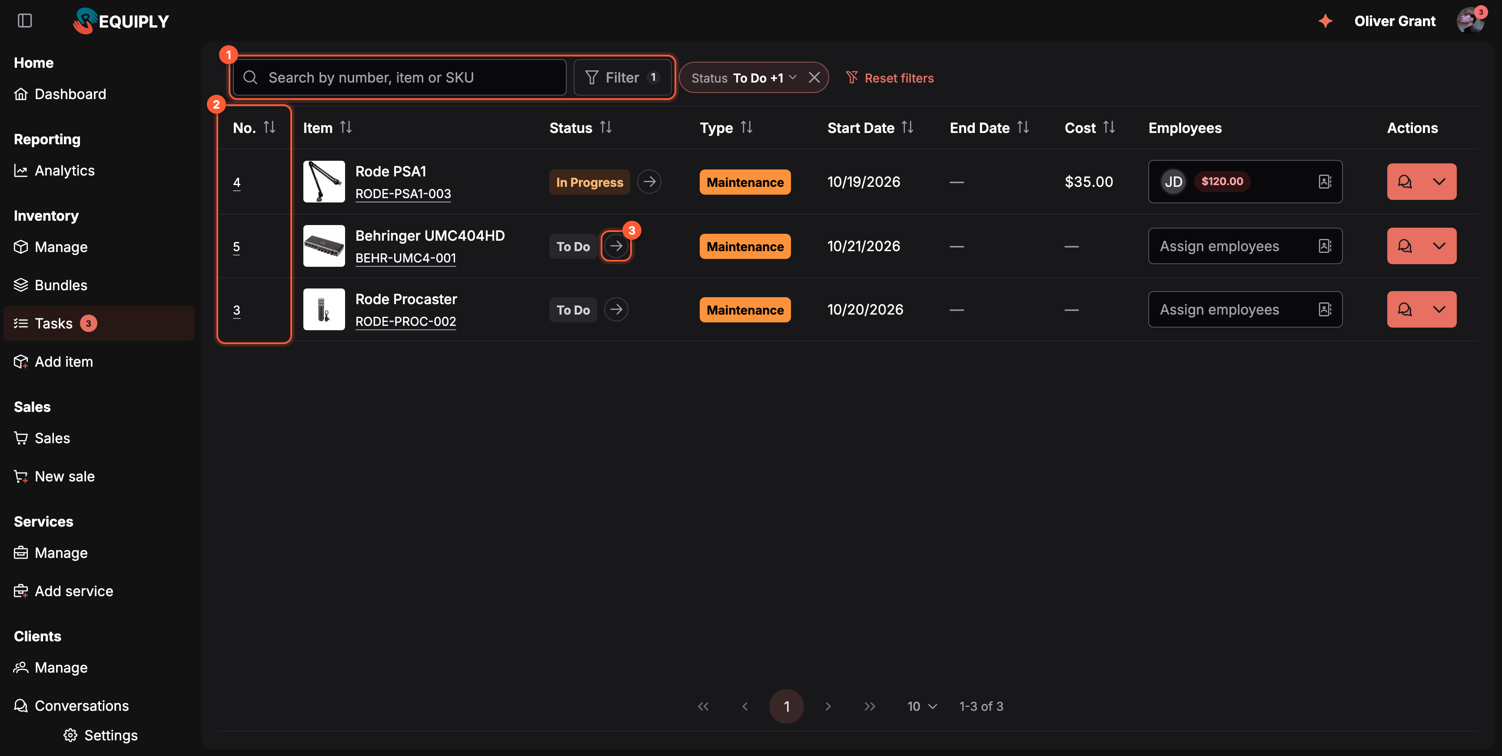Click the AI sparkle icon by Oliver Grant
Screen dimensions: 1502x756
(x=1325, y=21)
